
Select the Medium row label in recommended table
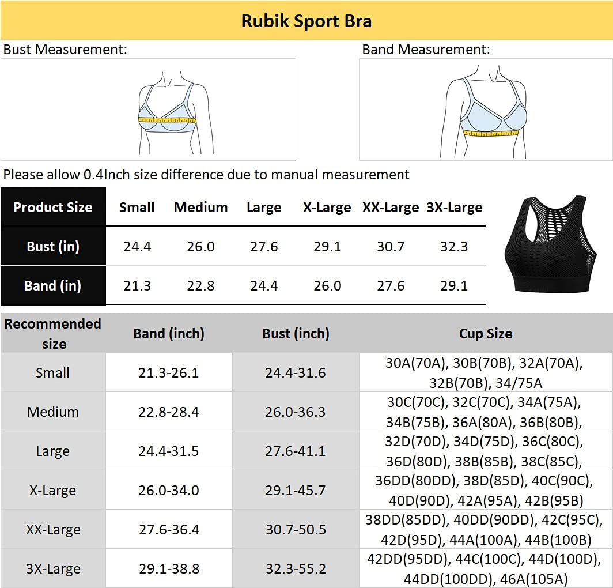tap(53, 412)
